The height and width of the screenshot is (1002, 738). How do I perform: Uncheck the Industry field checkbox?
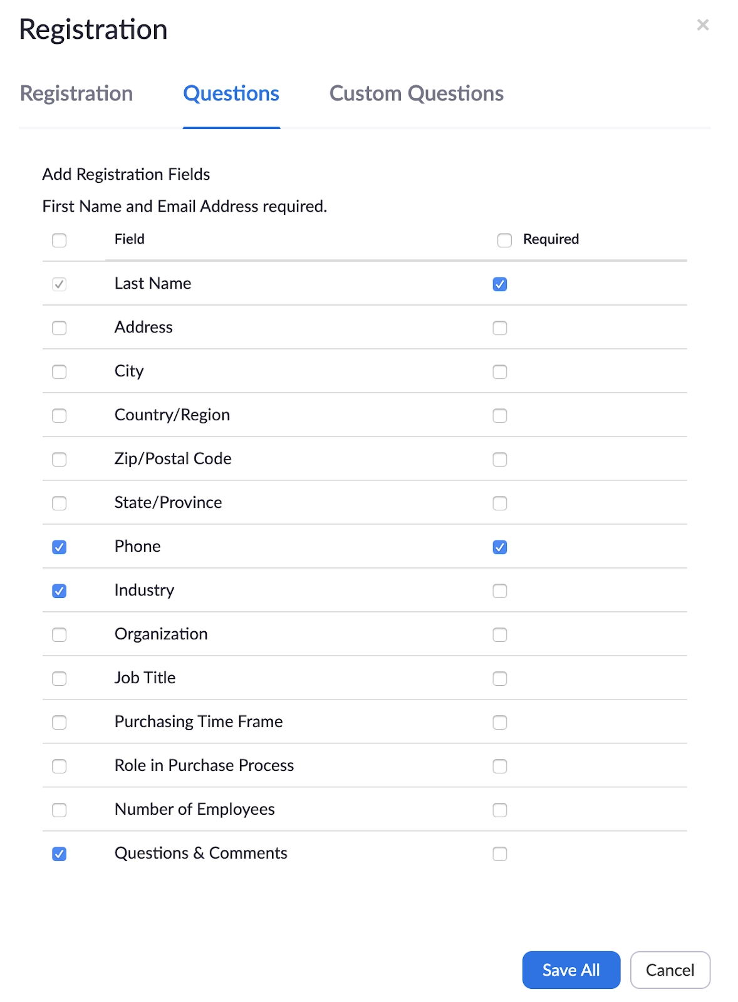pyautogui.click(x=60, y=591)
